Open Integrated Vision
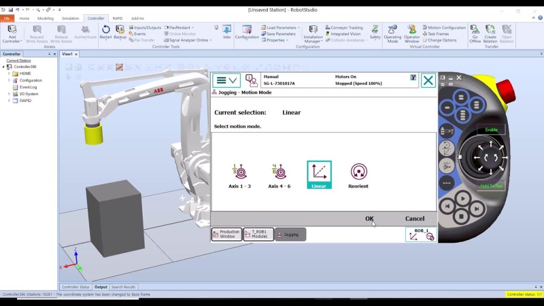This screenshot has height=306, width=544. [x=343, y=33]
